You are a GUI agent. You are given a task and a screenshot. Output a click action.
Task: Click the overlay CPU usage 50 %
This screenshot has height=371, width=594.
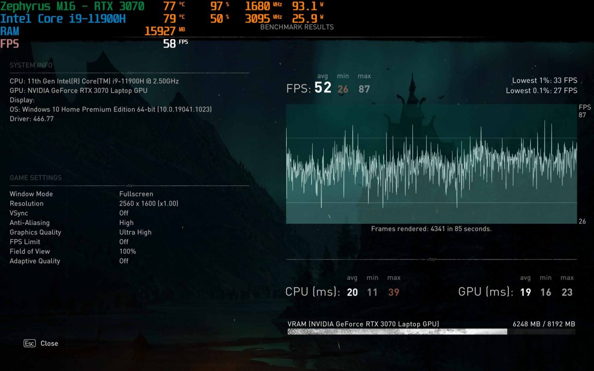pyautogui.click(x=220, y=19)
